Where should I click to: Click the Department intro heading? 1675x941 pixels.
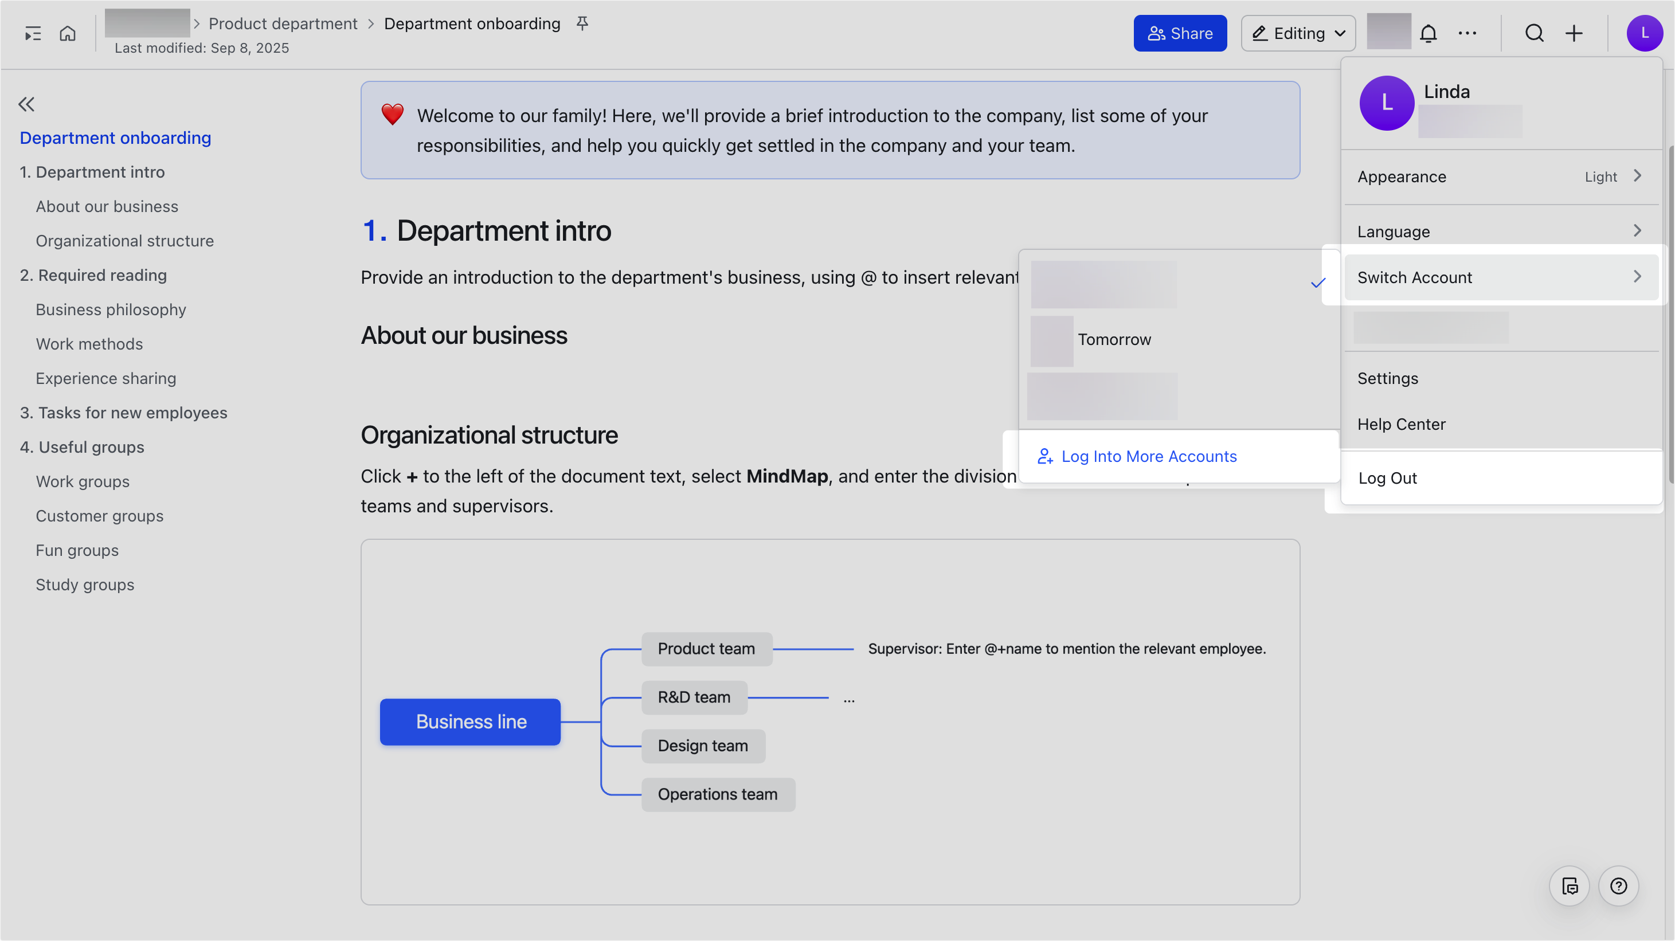pyautogui.click(x=486, y=231)
